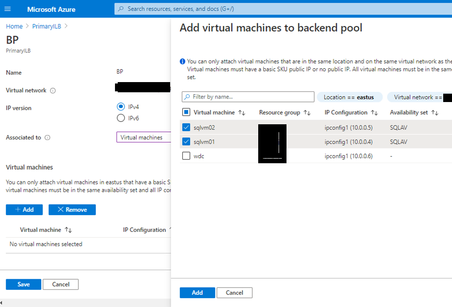This screenshot has width=452, height=307.
Task: Toggle the select-all virtual machines checkbox
Action: tap(186, 112)
